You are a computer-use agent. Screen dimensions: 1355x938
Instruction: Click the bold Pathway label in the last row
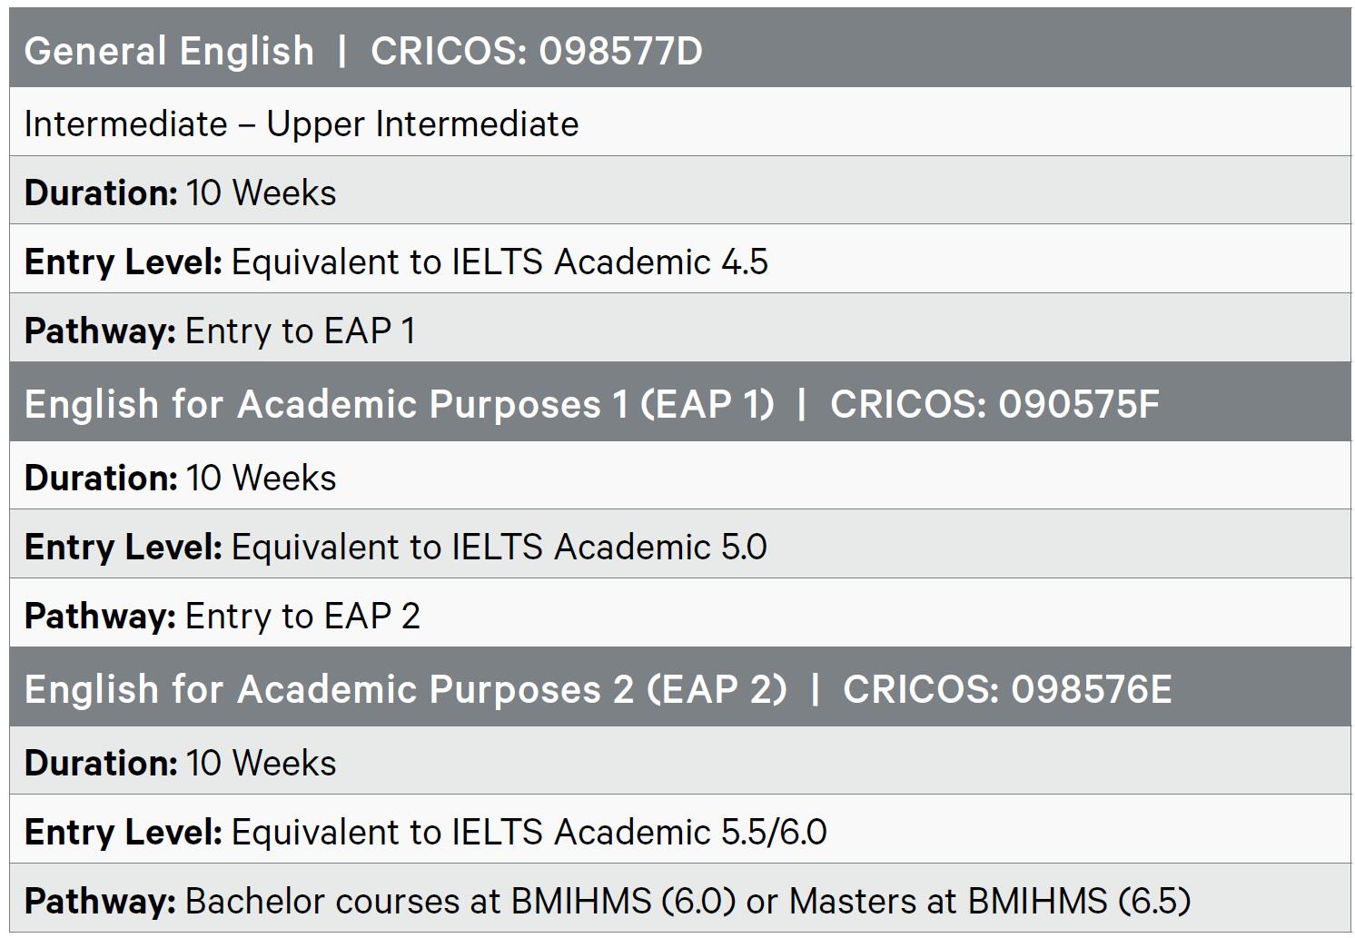[x=100, y=902]
